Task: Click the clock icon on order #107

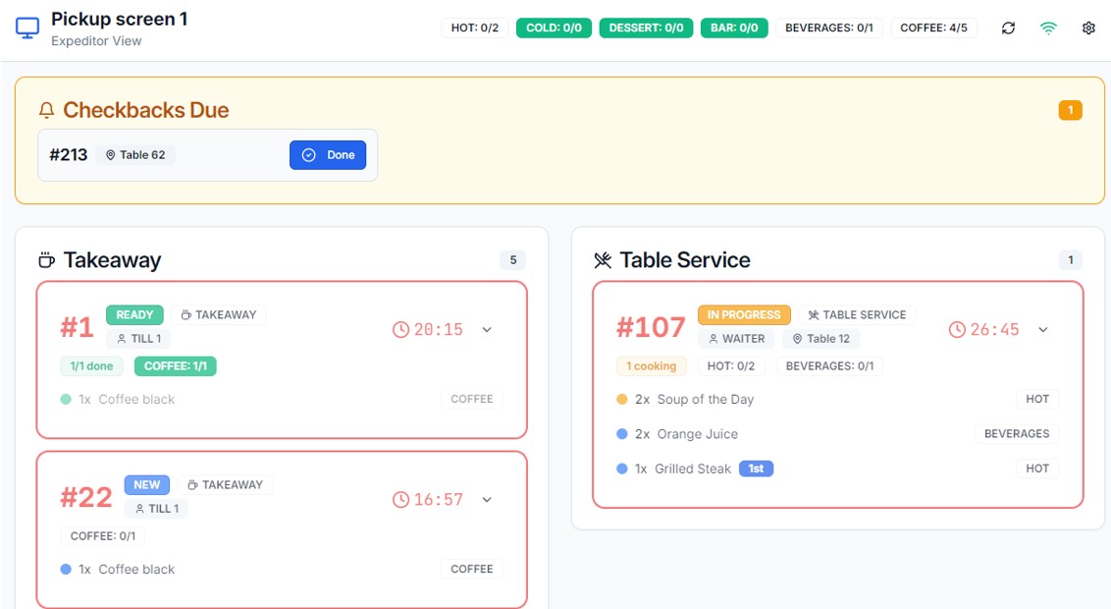Action: click(957, 330)
